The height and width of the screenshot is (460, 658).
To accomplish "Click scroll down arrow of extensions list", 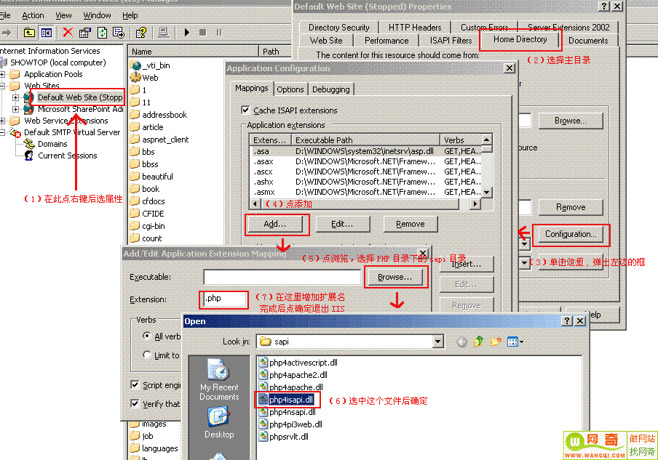I will pyautogui.click(x=486, y=193).
